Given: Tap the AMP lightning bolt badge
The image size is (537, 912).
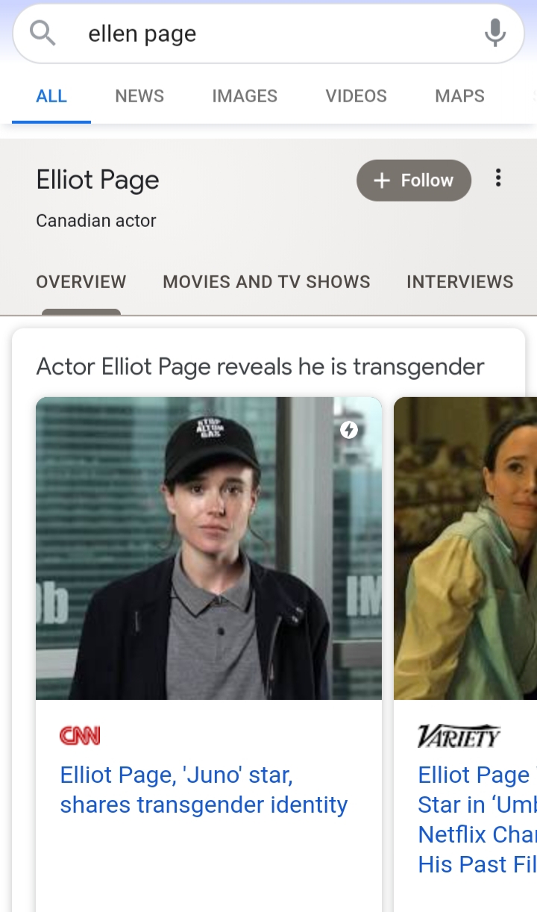Looking at the screenshot, I should coord(349,429).
